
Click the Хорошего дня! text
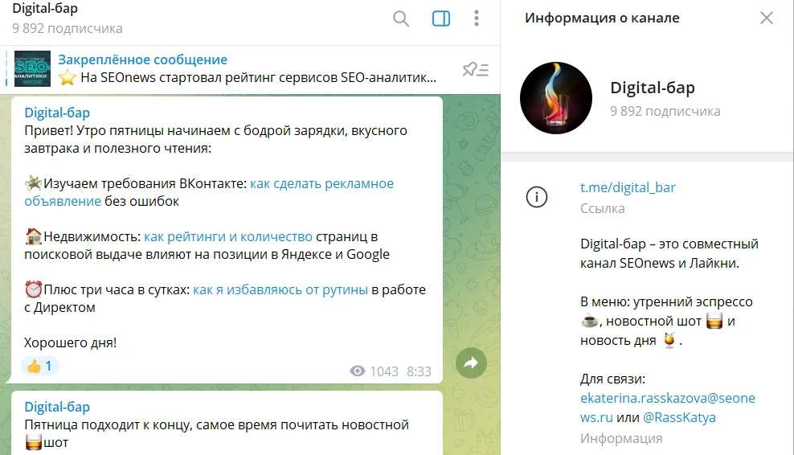coord(71,342)
